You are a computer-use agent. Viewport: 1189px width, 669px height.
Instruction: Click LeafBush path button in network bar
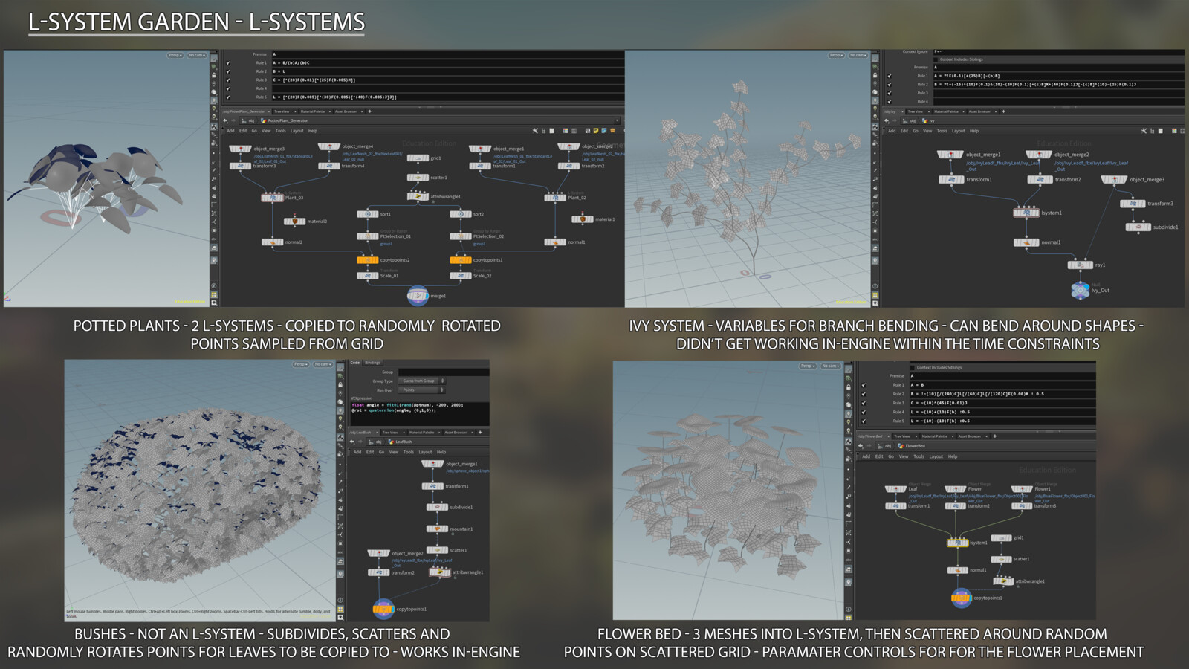400,442
